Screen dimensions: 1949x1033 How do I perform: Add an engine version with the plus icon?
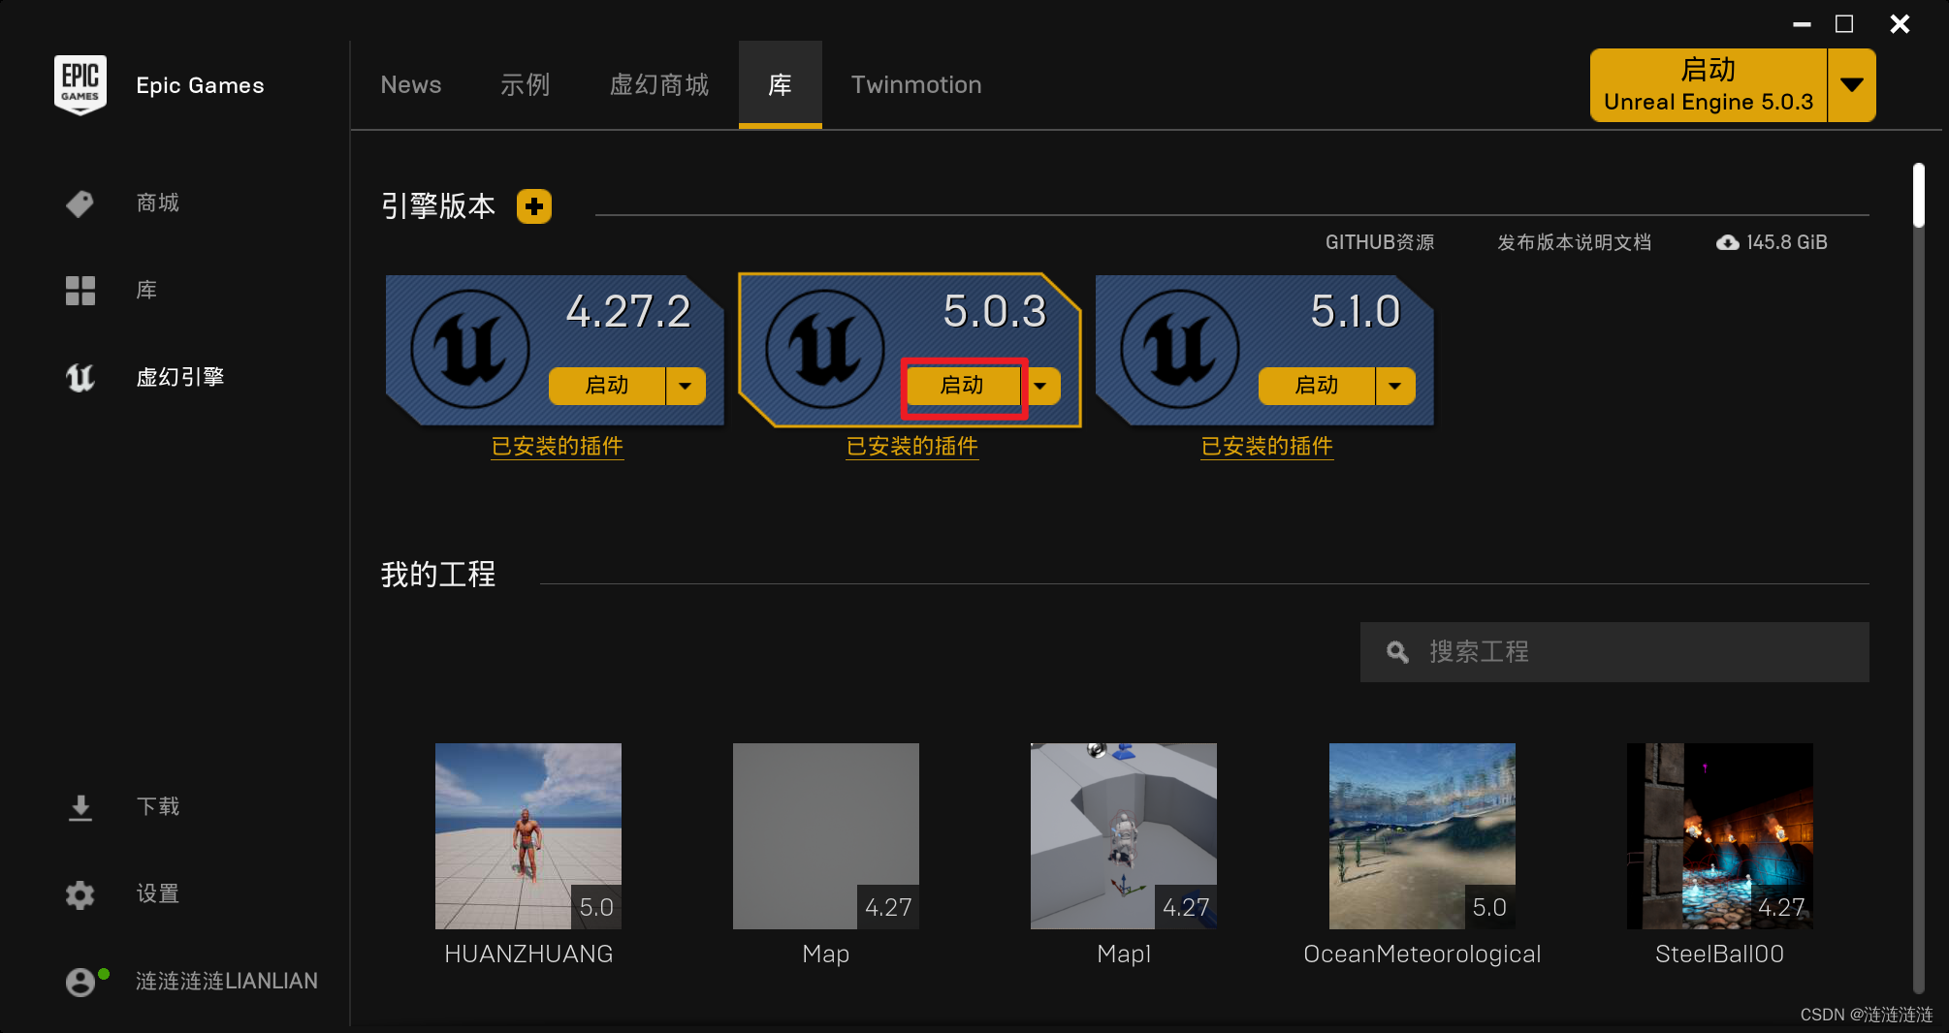(534, 206)
